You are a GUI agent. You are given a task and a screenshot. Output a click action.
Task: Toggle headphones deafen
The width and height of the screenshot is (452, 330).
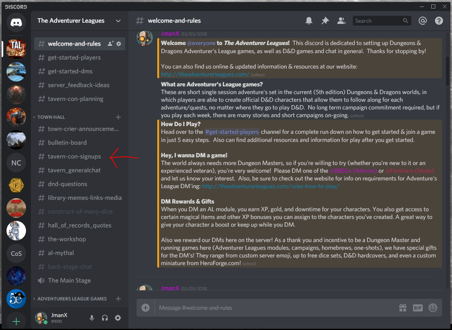[105, 318]
